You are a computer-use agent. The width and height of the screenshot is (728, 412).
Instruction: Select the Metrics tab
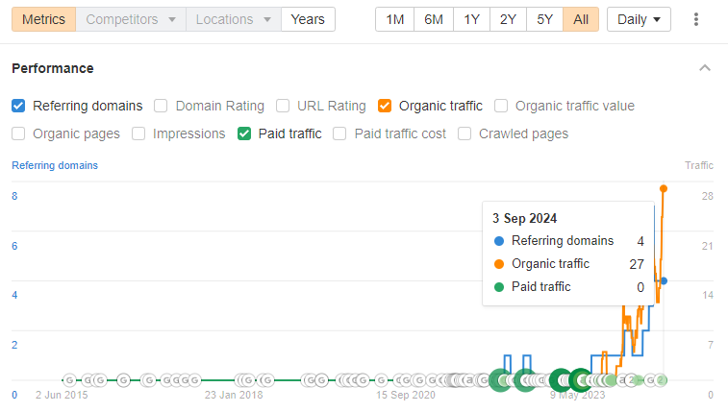[43, 19]
